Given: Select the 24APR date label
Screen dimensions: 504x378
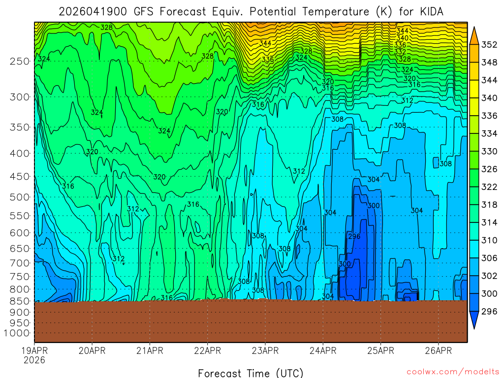Looking at the screenshot, I should coord(323,350).
